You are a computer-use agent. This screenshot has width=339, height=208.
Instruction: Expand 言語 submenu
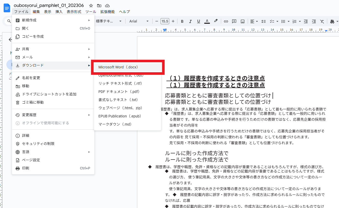tap(53, 152)
